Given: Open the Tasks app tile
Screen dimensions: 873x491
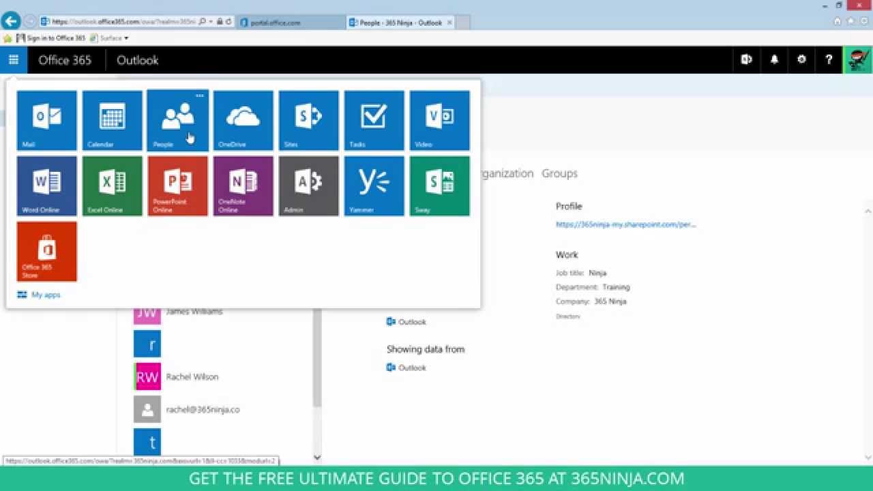Looking at the screenshot, I should pos(374,121).
